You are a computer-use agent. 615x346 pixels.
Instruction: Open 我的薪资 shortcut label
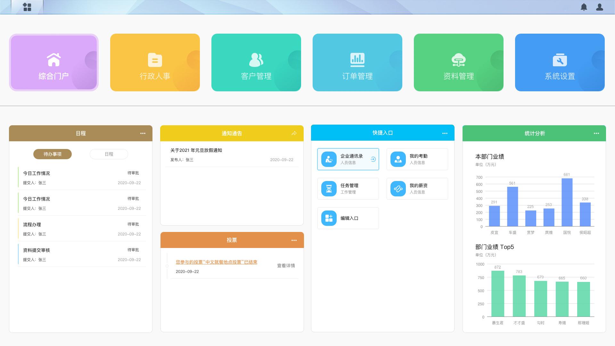(419, 185)
